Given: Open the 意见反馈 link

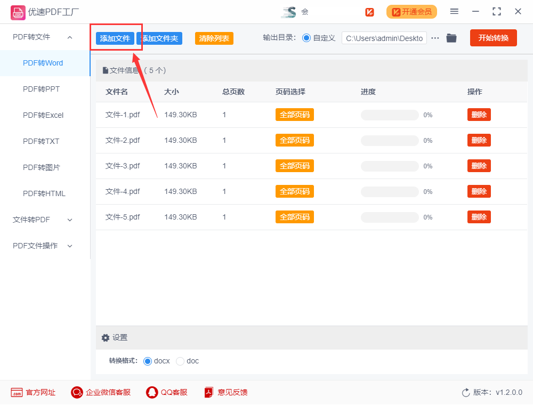Looking at the screenshot, I should point(232,392).
